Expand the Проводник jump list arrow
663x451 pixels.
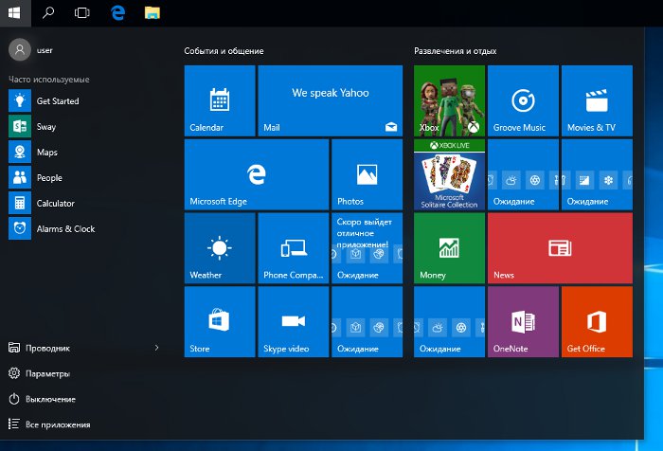click(156, 348)
